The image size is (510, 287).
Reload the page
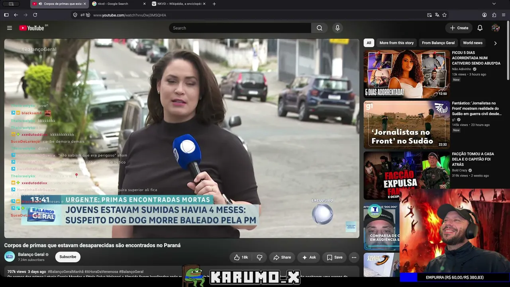pos(35,15)
